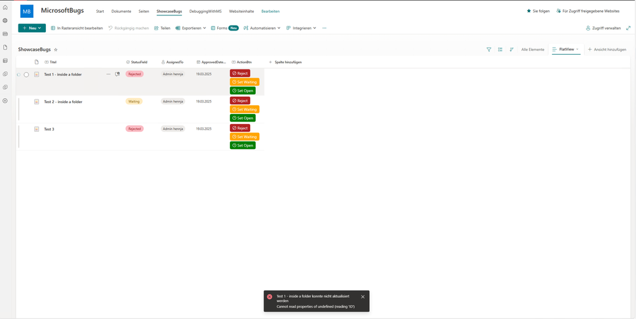Open Titel column header menu
Screen dimensions: 636x319
point(51,62)
